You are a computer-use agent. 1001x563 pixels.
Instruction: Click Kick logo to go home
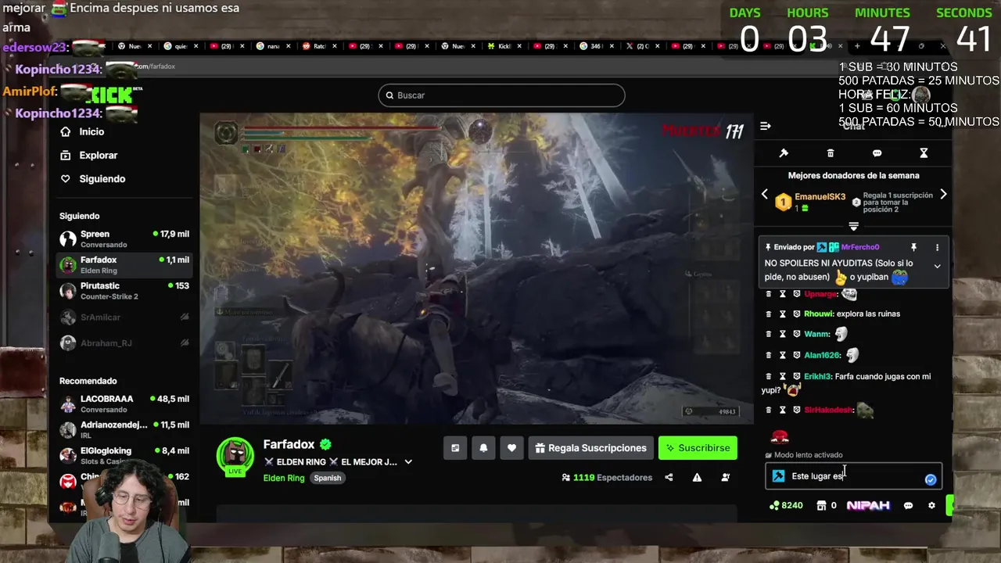pyautogui.click(x=112, y=95)
